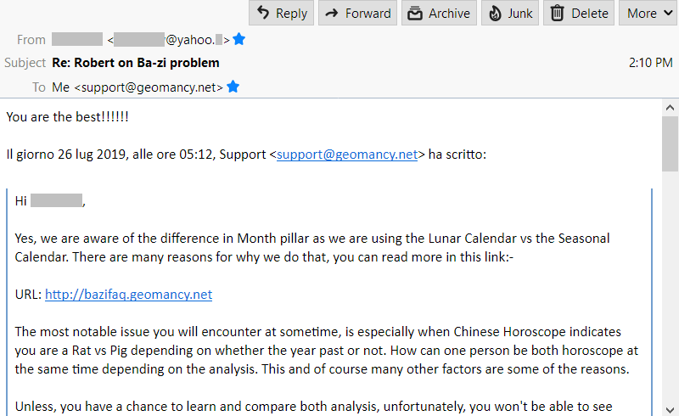
Task: Toggle the star beside sender's yahoo address
Action: [239, 39]
